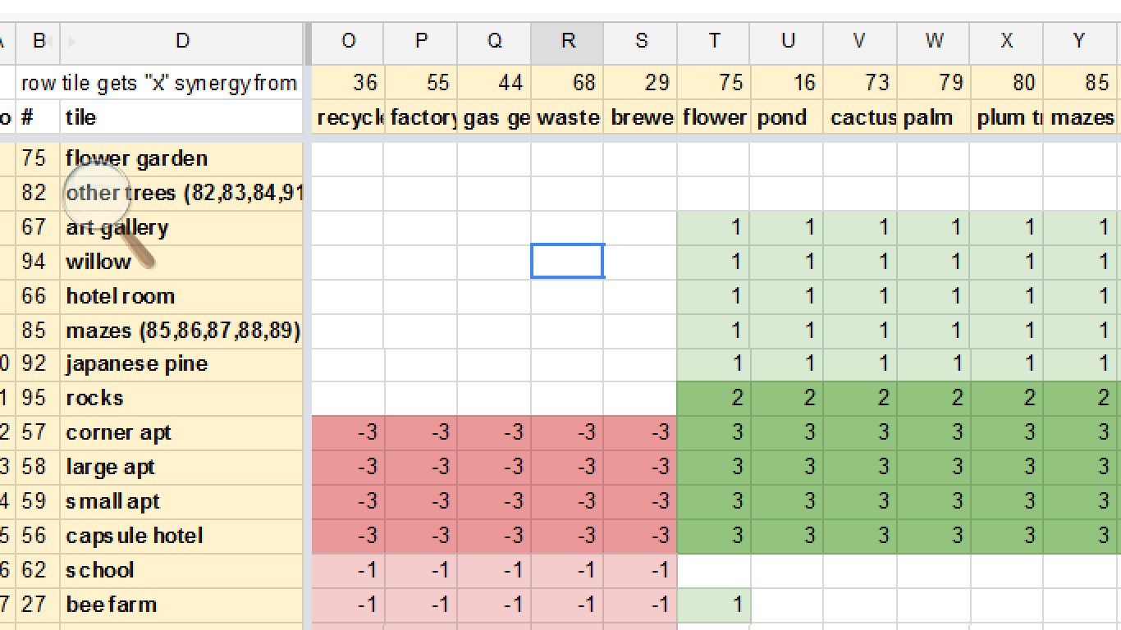Screen dimensions: 1121x630
Task: Click the bee farm value under flower
Action: point(714,605)
